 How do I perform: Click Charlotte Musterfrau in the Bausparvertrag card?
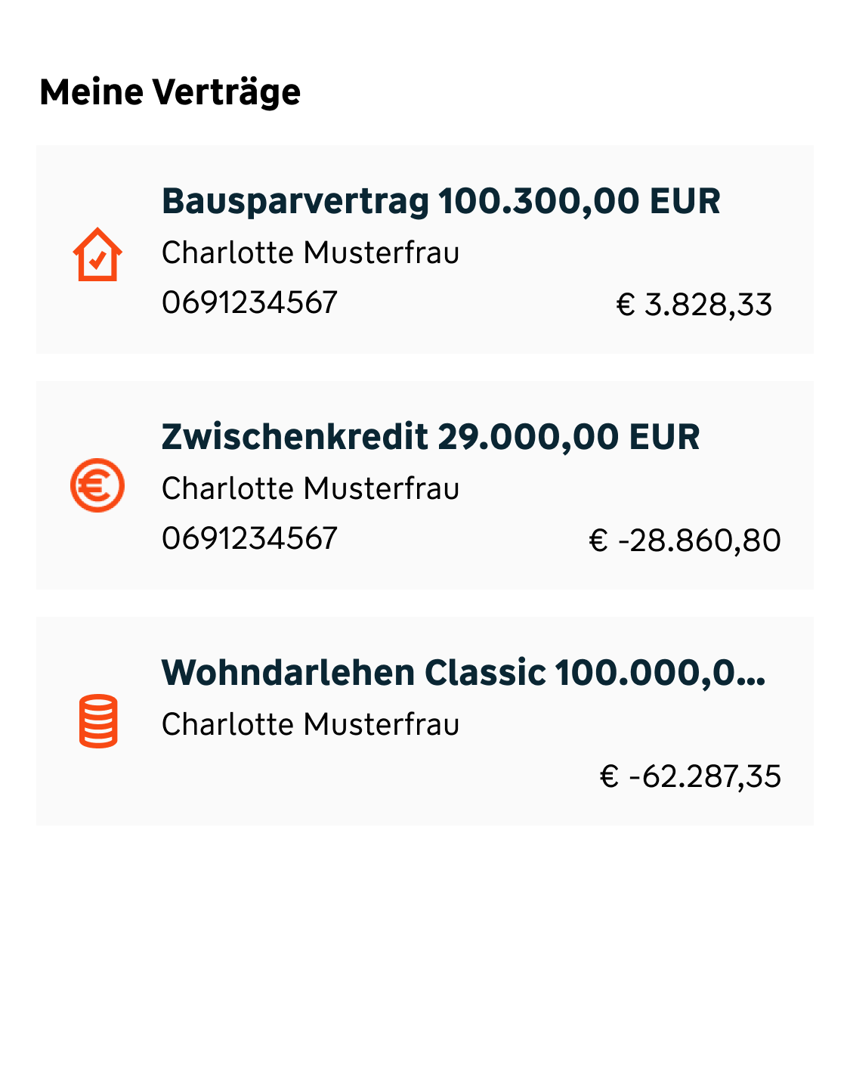click(x=311, y=252)
